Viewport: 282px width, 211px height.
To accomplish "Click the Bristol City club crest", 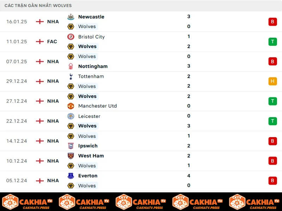I will pos(71,37).
